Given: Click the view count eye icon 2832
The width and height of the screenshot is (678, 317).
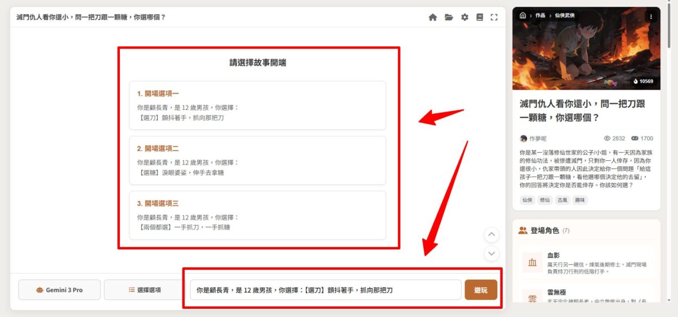Looking at the screenshot, I should tap(607, 138).
